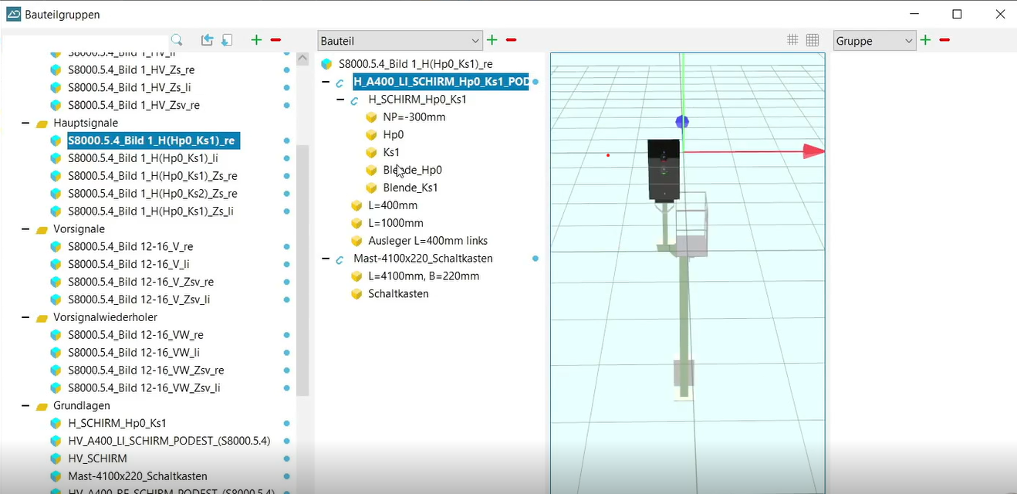
Task: Collapse the Hauptsignale folder
Action: click(x=25, y=123)
